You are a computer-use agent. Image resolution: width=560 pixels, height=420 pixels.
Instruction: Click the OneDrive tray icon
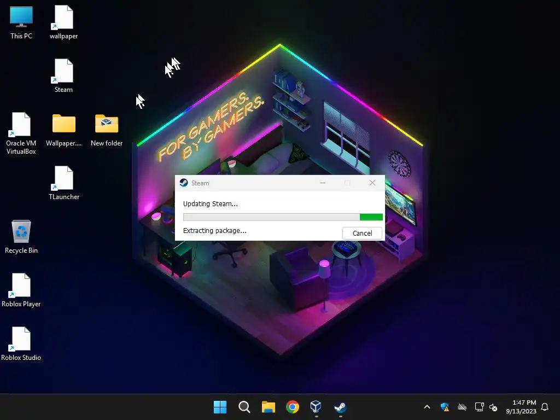click(x=462, y=407)
